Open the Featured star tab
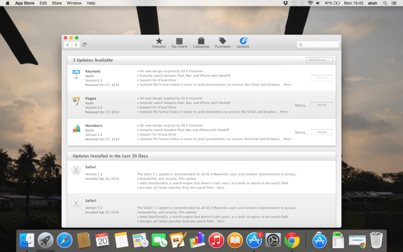403x252 pixels. point(159,43)
